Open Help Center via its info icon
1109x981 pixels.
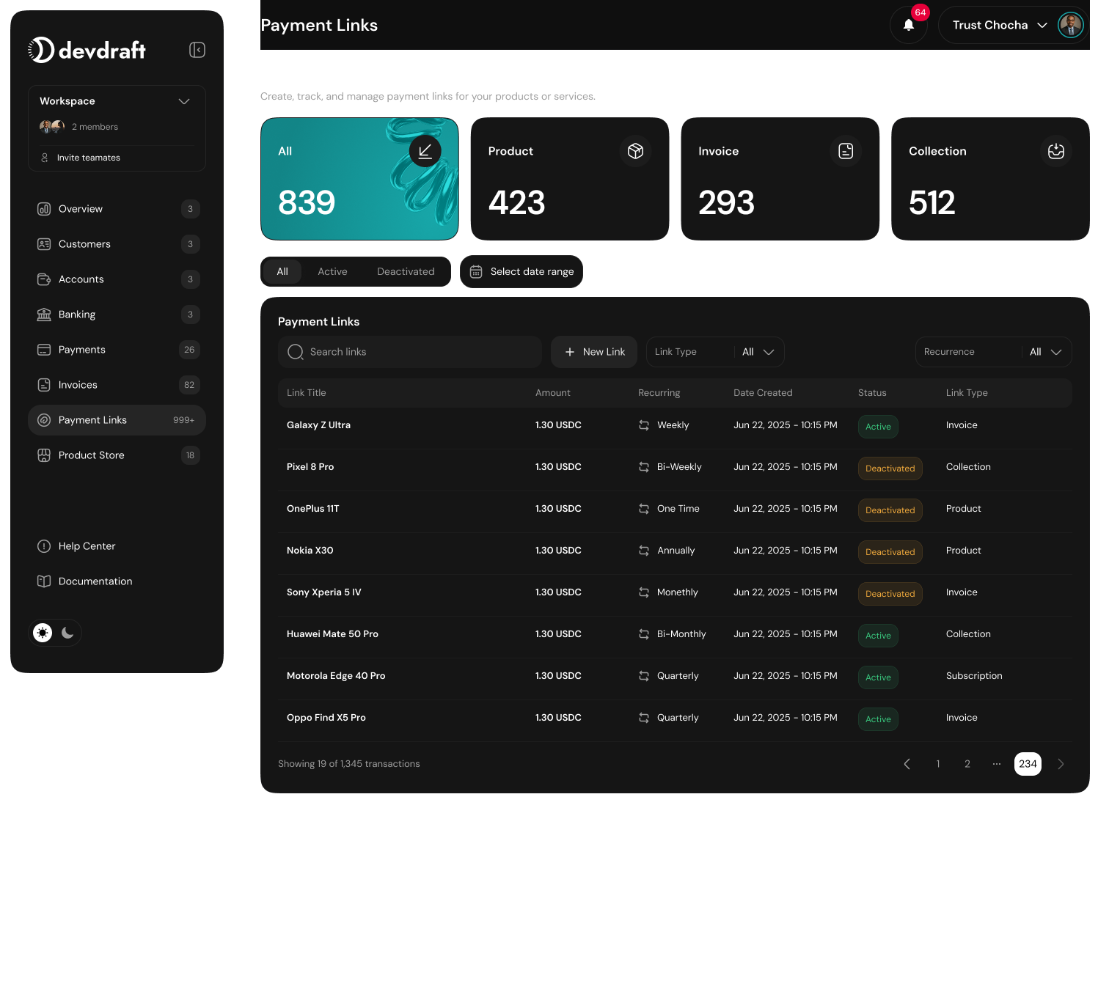point(45,545)
